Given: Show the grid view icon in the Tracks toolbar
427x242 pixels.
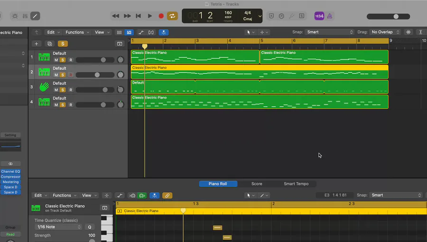Looking at the screenshot, I should click(x=119, y=32).
